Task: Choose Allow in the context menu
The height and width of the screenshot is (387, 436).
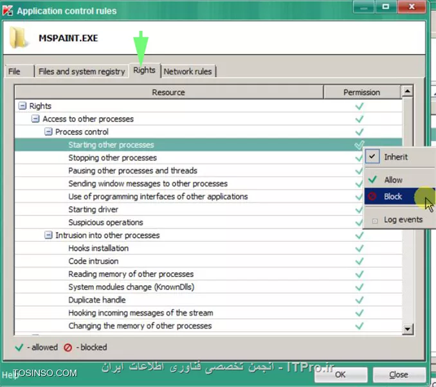Action: pos(400,180)
